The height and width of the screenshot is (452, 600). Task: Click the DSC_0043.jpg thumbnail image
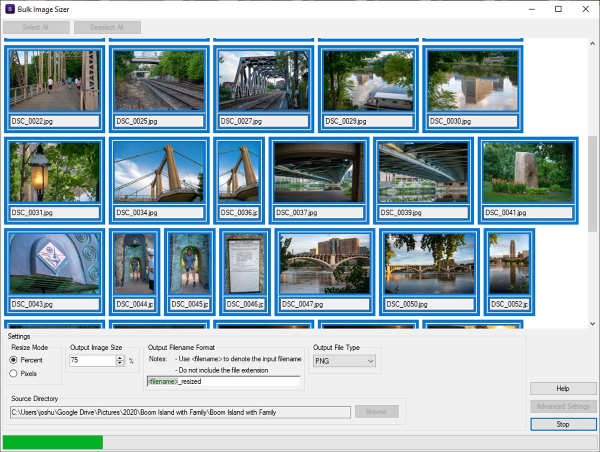click(x=55, y=264)
